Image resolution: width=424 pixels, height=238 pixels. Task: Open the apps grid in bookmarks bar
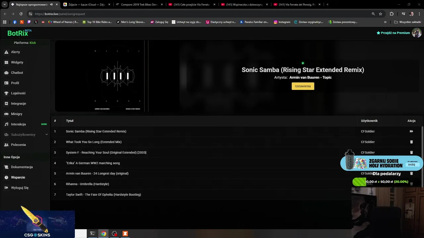pos(5,22)
